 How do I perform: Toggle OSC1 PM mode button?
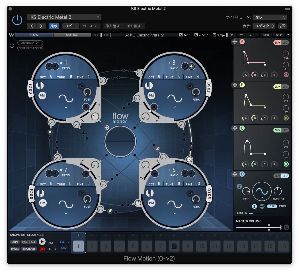point(42,96)
